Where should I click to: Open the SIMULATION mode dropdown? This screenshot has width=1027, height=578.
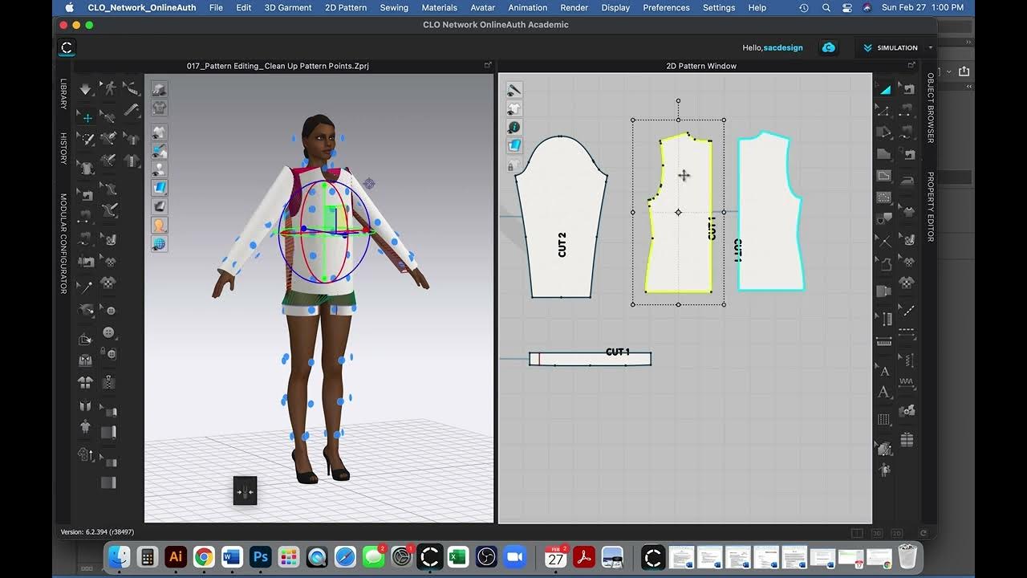[890, 47]
